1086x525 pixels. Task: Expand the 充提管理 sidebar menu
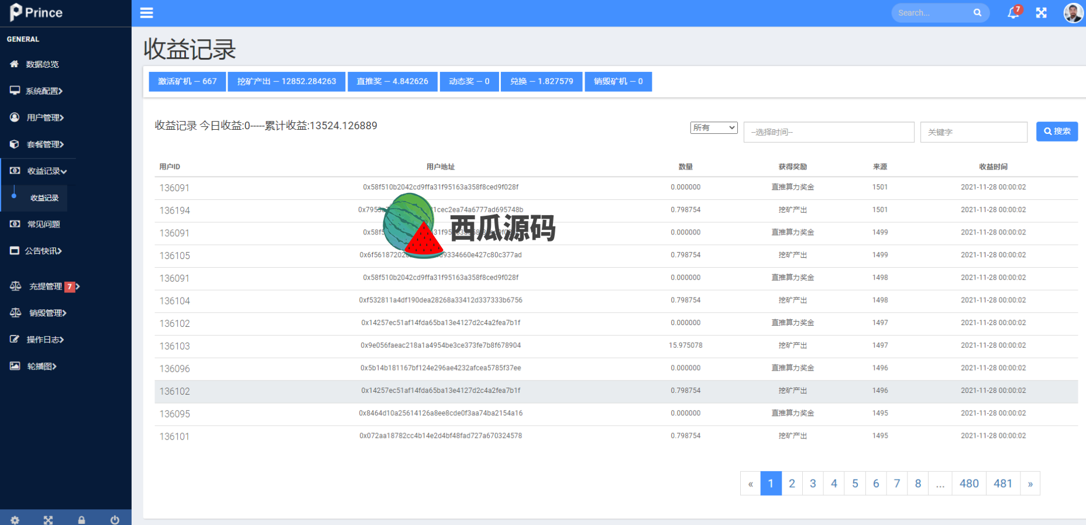click(46, 286)
